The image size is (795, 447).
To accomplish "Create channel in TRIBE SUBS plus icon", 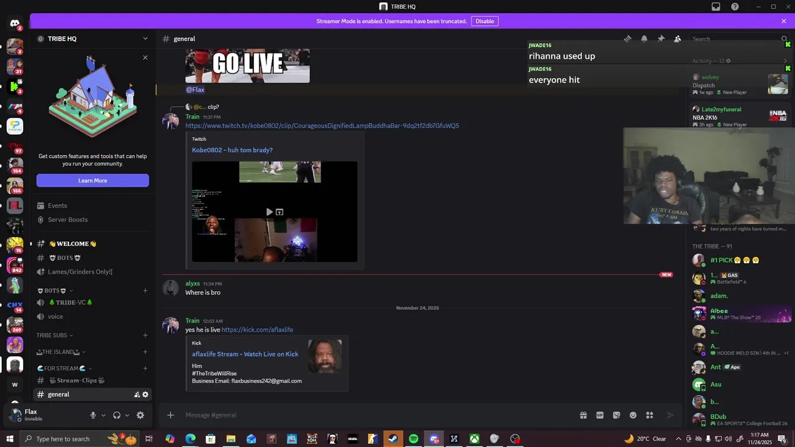I will (x=145, y=335).
